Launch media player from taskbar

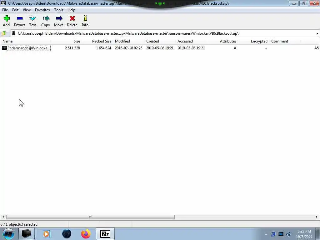pyautogui.click(x=46, y=234)
